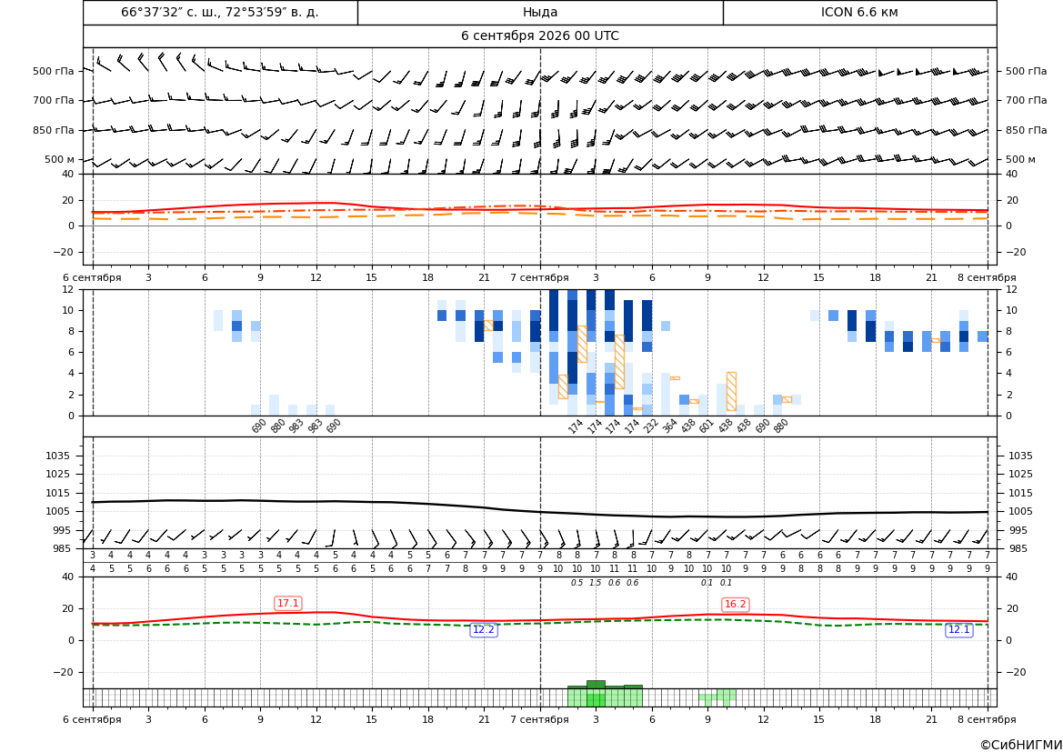Click the red 16.2 max temperature label
The height and width of the screenshot is (752, 1063).
tap(735, 604)
